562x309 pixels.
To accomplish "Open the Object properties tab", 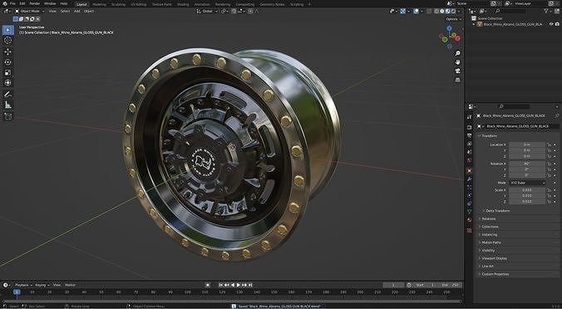I will pos(470,171).
